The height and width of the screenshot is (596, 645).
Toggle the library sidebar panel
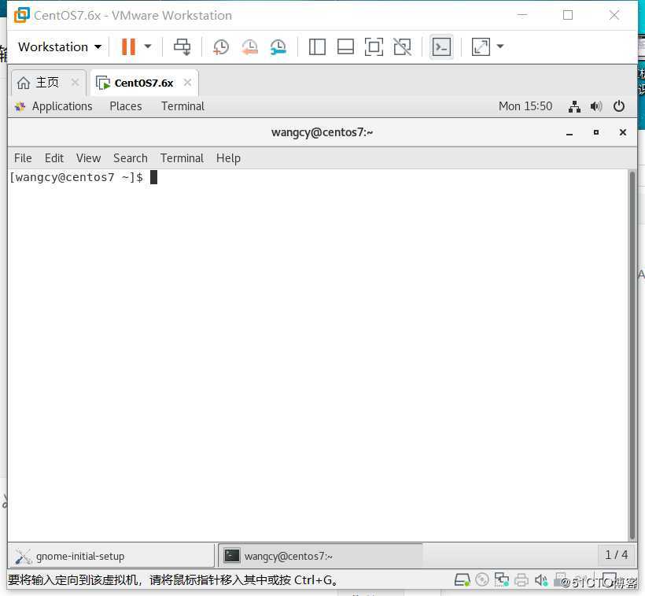click(317, 47)
